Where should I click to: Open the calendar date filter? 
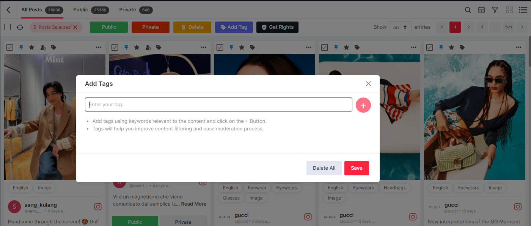coord(481,10)
